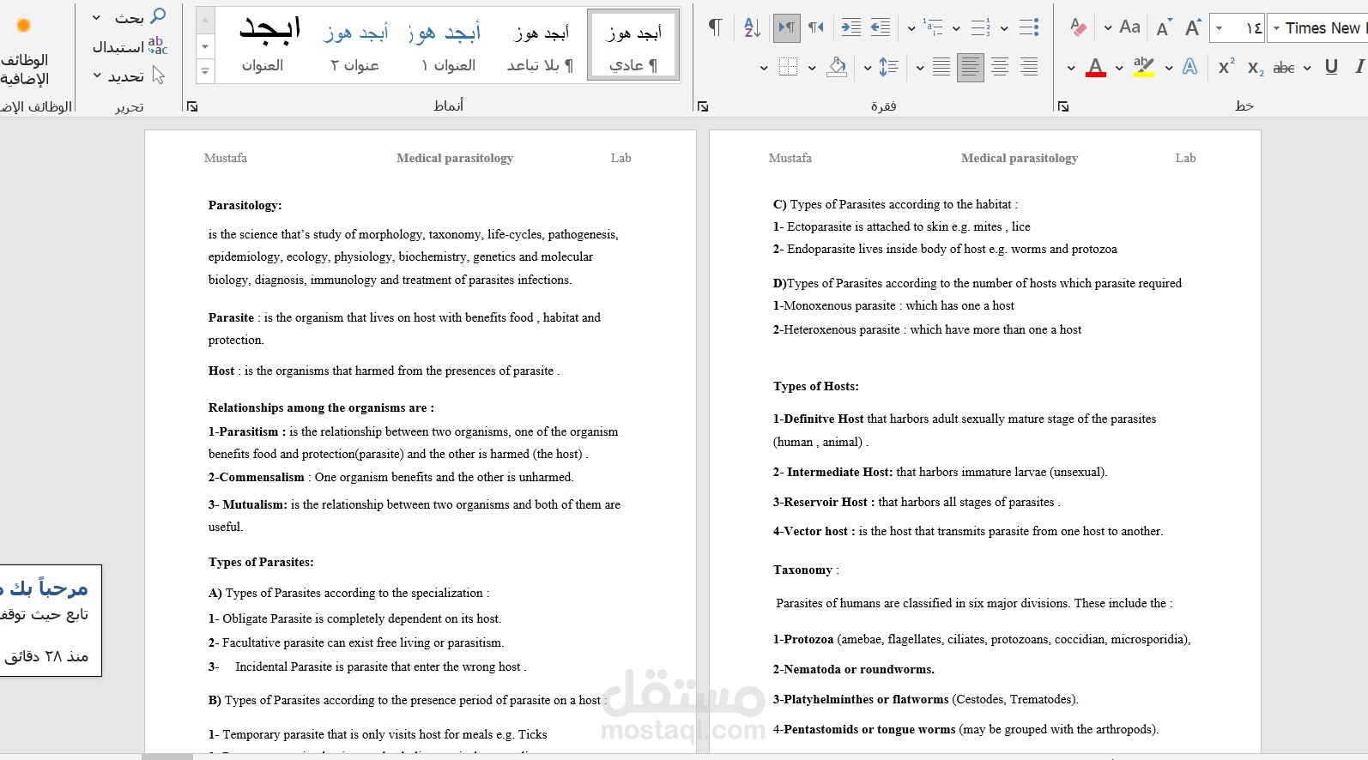Image resolution: width=1368 pixels, height=760 pixels.
Task: Justify the paragraph text
Action: point(941,67)
